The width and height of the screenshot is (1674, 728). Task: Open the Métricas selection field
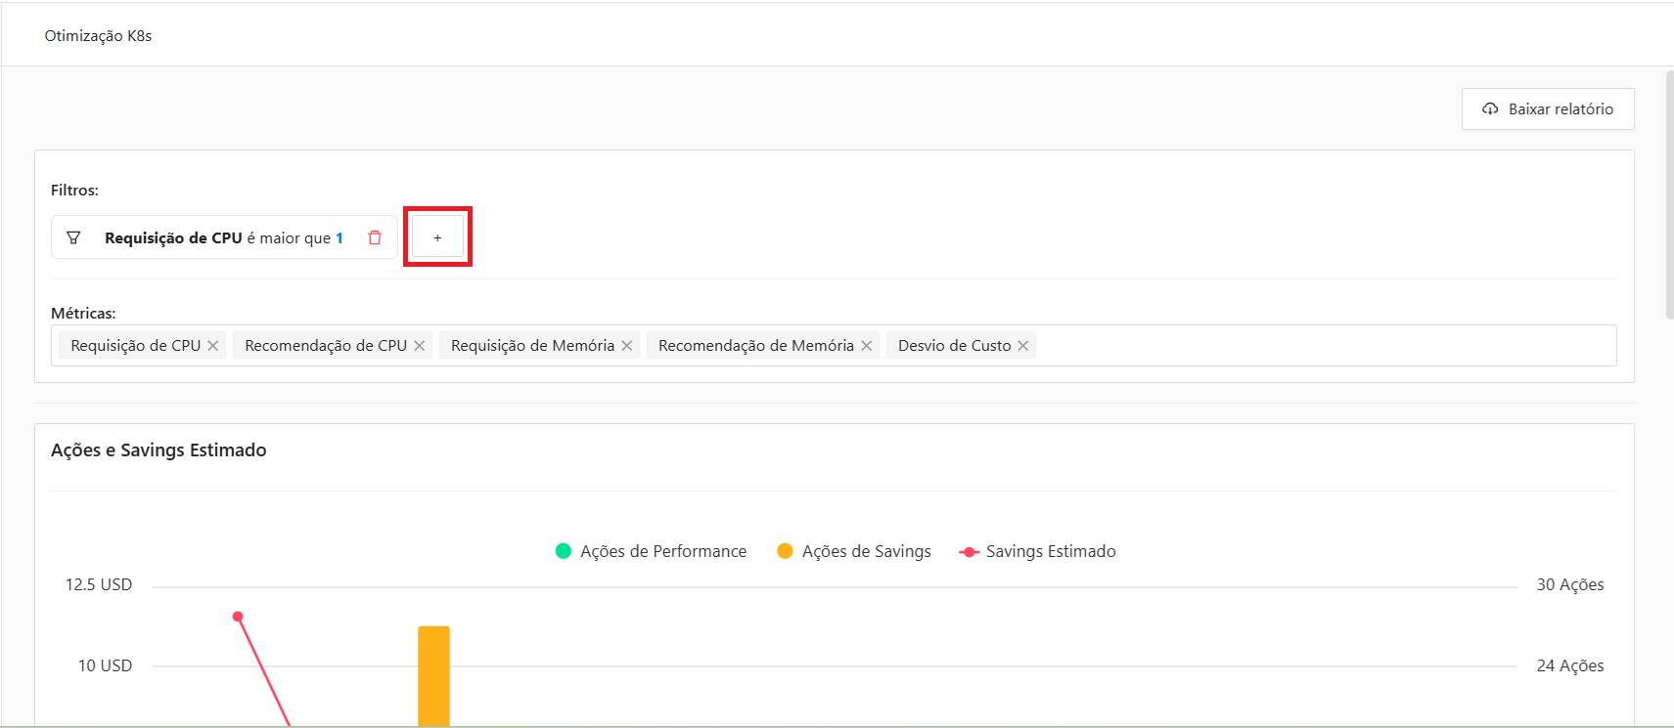coord(1321,346)
